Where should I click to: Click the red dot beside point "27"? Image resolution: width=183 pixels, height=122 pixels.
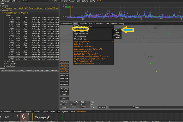click(x=9, y=57)
